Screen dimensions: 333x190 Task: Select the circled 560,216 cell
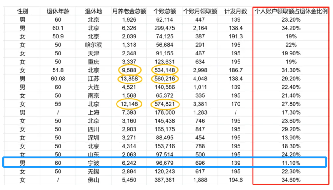(x=165, y=79)
